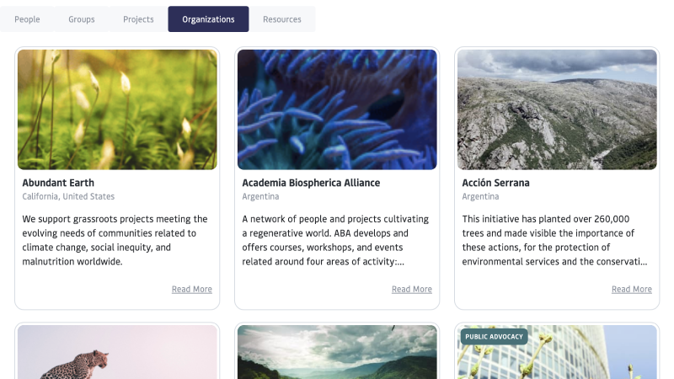Switch to the People tab

click(x=27, y=19)
